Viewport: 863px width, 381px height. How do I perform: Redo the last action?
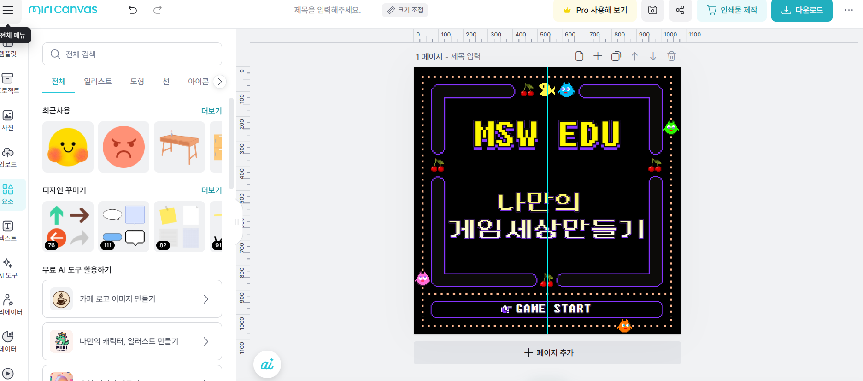[158, 10]
